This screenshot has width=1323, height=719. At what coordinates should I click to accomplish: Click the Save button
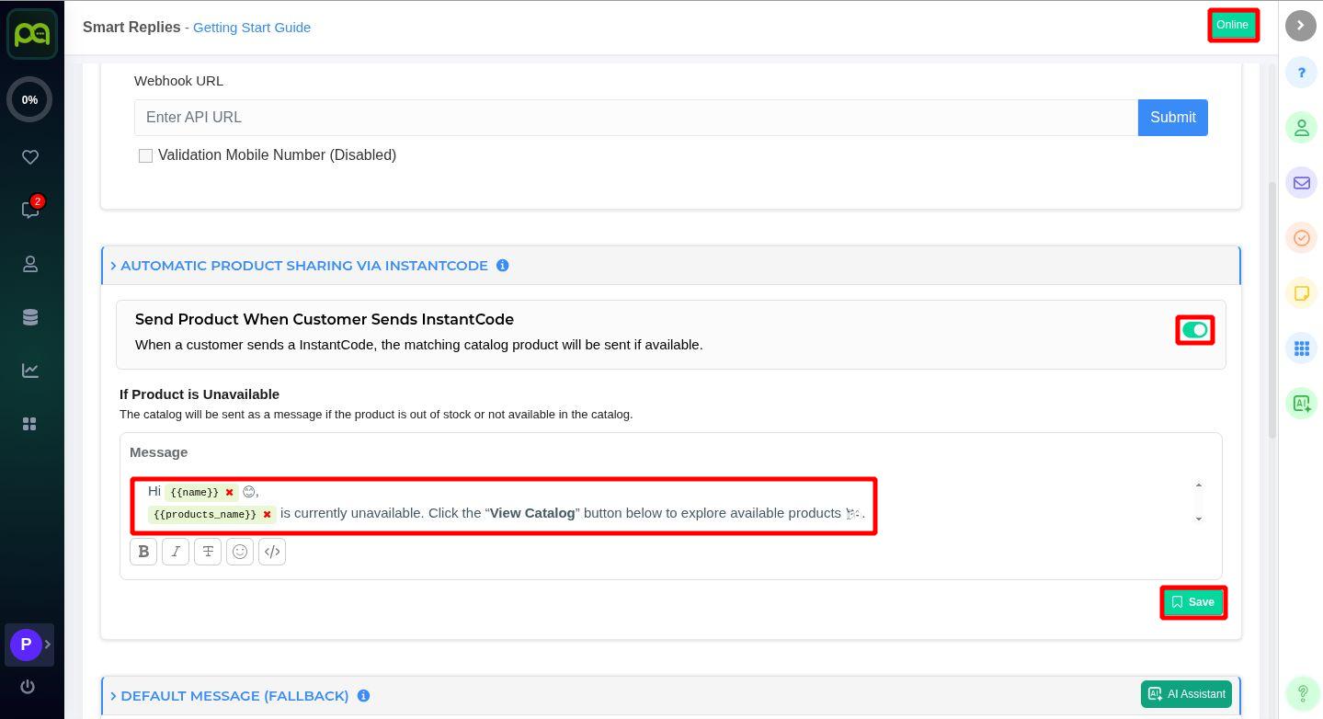(x=1192, y=602)
